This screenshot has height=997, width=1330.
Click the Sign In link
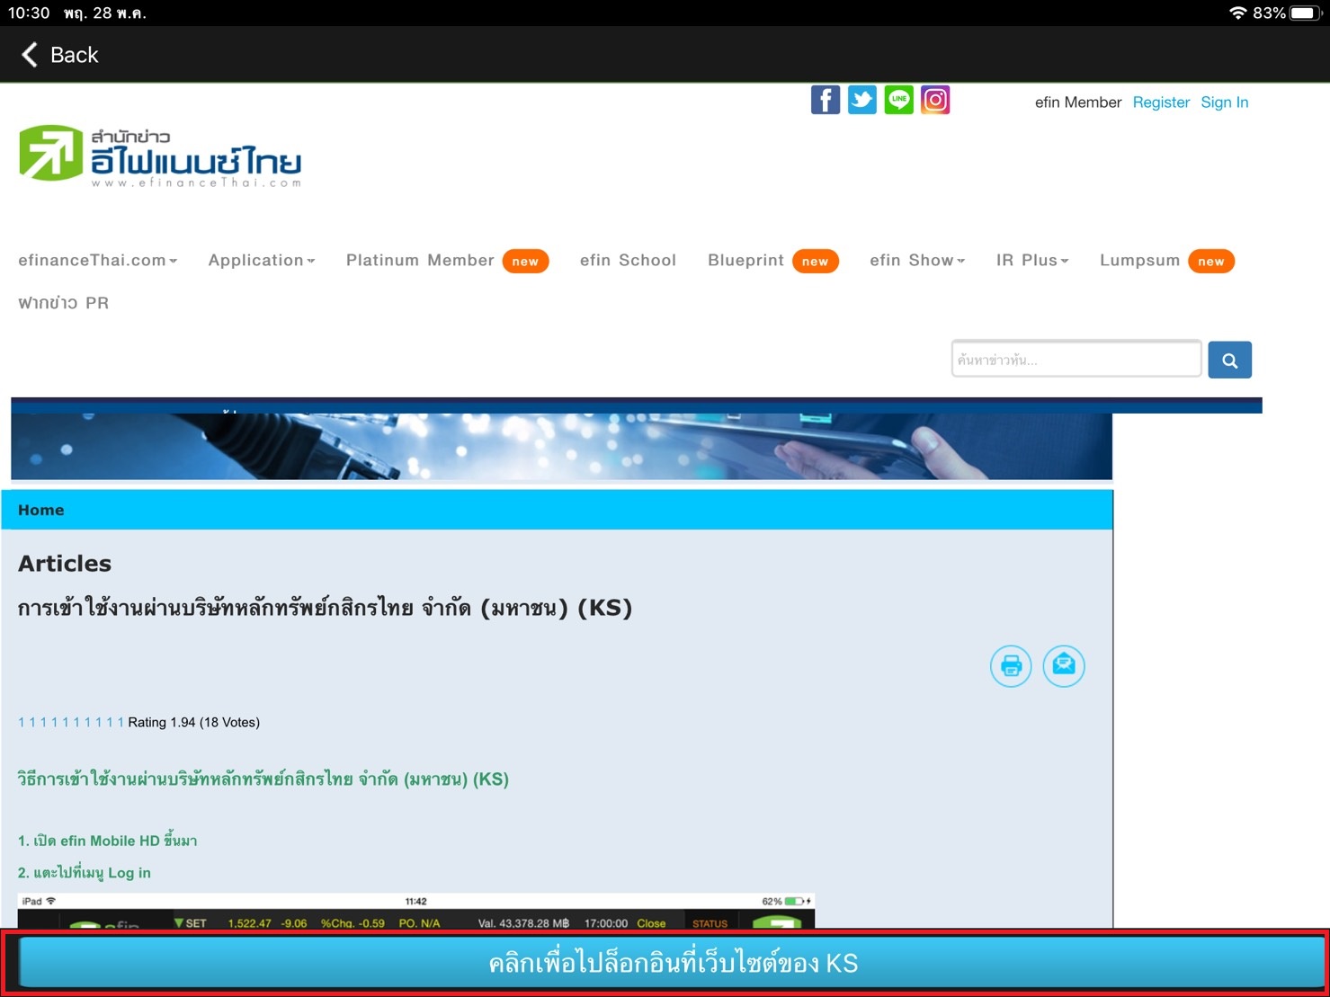click(x=1225, y=102)
